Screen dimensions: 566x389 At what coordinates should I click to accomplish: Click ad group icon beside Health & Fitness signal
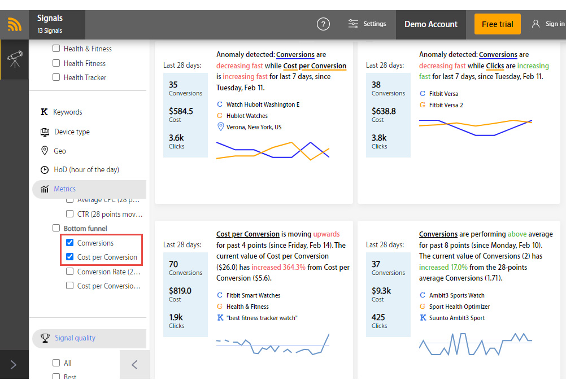[220, 307]
